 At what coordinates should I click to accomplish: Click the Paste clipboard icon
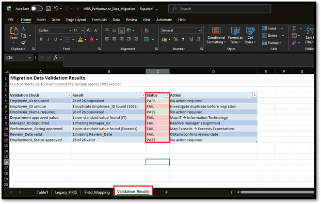[14, 30]
